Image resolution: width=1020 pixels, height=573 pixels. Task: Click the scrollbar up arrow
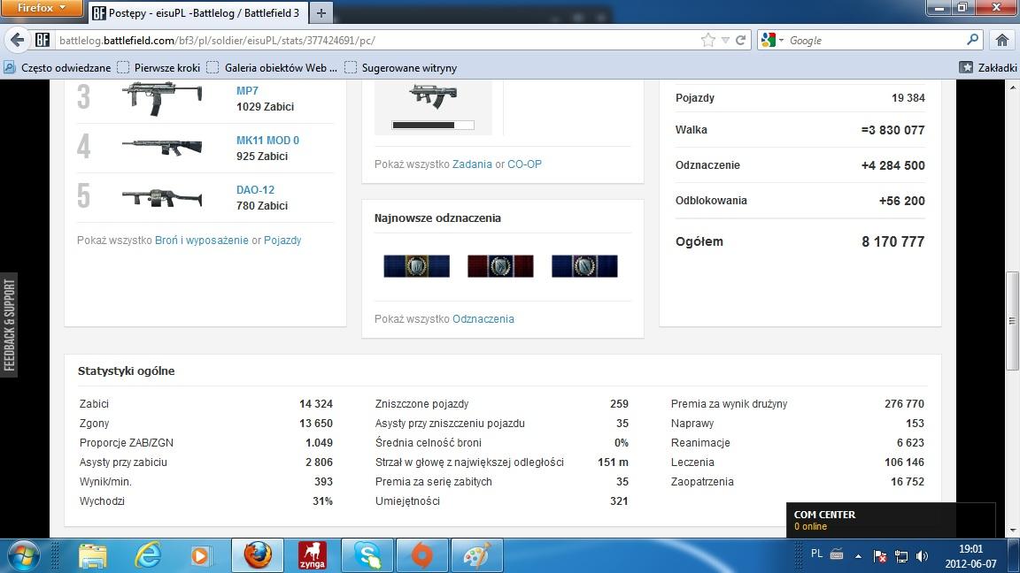[x=1012, y=87]
